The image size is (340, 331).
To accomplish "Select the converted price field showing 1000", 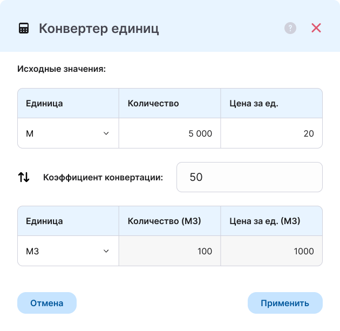I will pyautogui.click(x=271, y=251).
